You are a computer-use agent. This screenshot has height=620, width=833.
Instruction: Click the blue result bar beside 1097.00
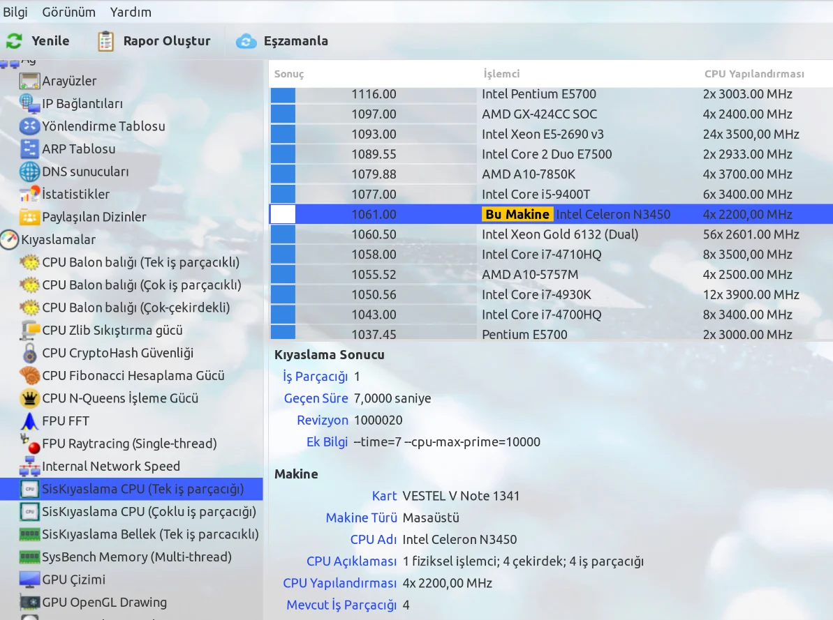click(x=283, y=114)
